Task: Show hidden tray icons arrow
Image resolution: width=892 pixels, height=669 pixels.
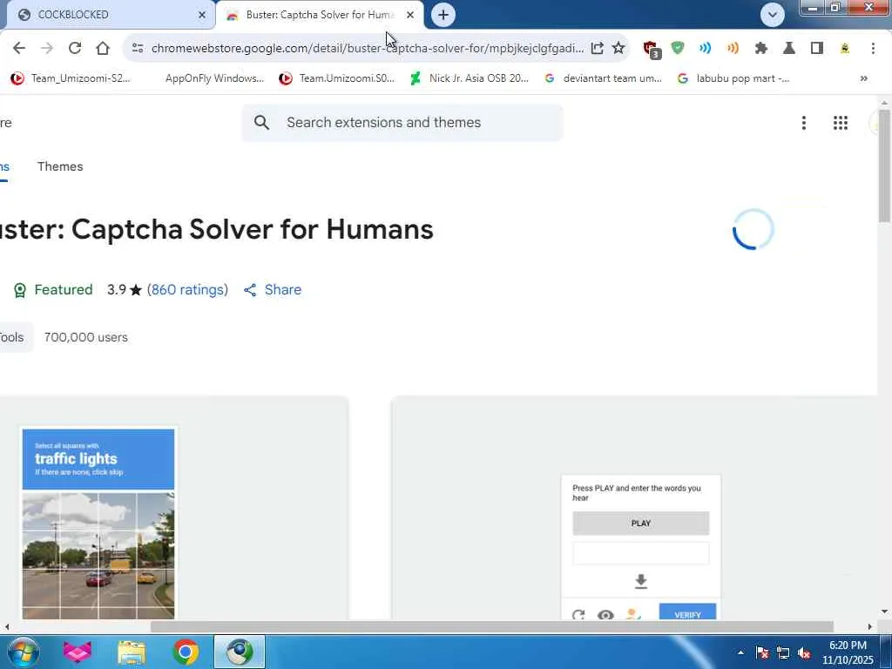Action: (740, 652)
